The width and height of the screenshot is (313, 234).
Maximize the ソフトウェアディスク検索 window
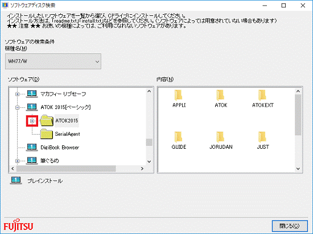coord(283,5)
